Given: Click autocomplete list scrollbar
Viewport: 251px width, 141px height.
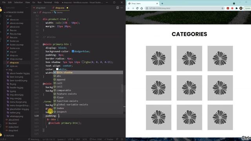Looking at the screenshot, I should click(122, 89).
